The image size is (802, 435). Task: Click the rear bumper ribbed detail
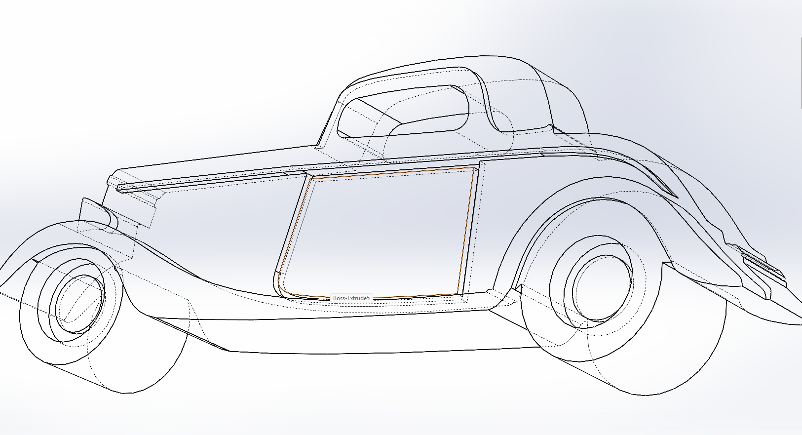(x=763, y=263)
